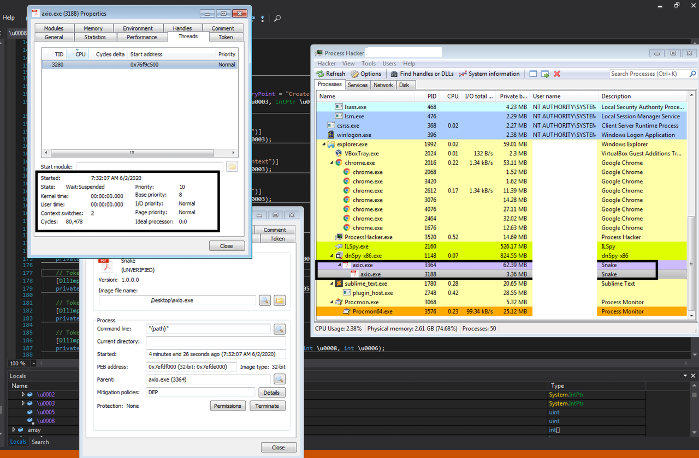Open the Hacker menu

click(327, 63)
